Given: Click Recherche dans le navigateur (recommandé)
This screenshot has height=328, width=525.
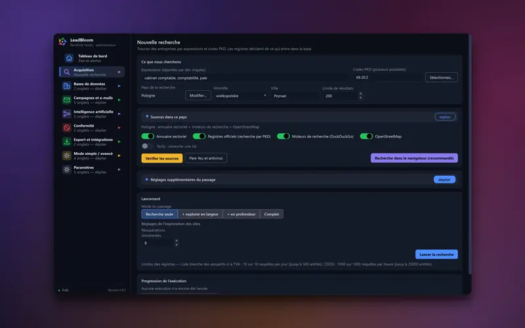Looking at the screenshot, I should pyautogui.click(x=414, y=158).
